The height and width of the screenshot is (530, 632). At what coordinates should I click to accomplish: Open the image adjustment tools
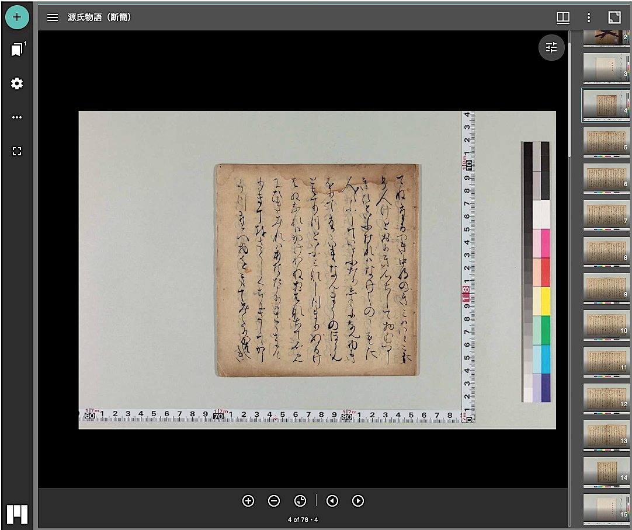click(x=551, y=48)
